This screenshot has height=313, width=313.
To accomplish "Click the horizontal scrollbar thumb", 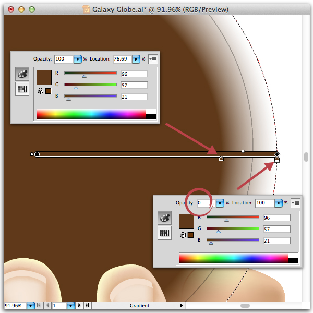I will pyautogui.click(x=245, y=306).
